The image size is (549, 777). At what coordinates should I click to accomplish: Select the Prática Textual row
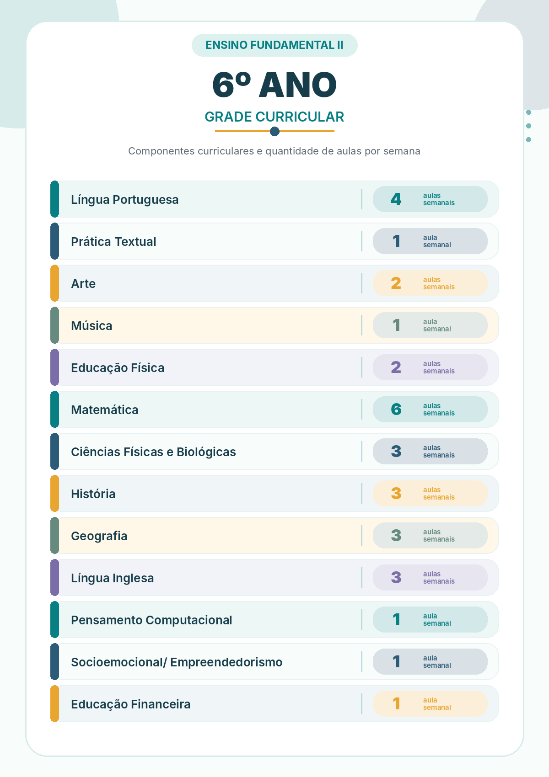click(x=274, y=241)
